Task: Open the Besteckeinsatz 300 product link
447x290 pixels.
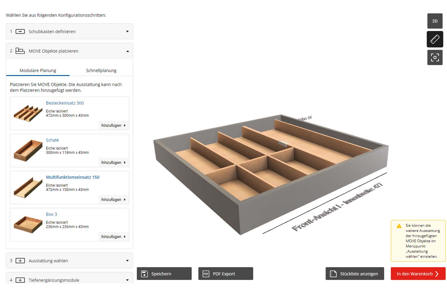Action: (65, 103)
